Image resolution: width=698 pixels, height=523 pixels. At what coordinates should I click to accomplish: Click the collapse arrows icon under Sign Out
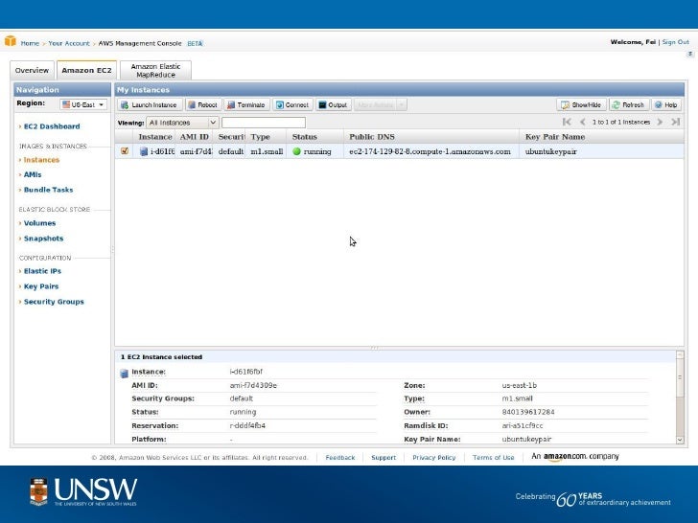coord(690,54)
